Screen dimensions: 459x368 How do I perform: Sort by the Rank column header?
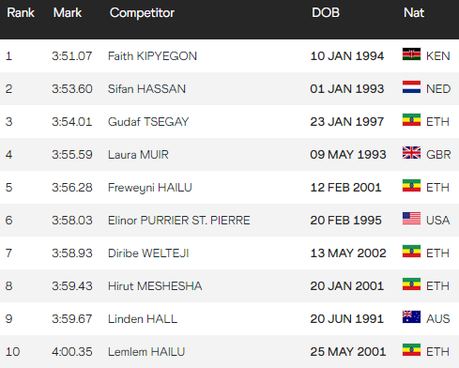[x=21, y=13]
